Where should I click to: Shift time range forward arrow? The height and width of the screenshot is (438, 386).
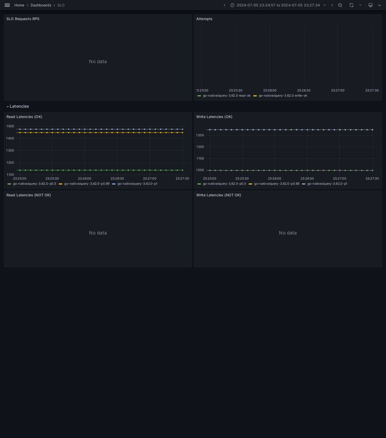tap(332, 5)
